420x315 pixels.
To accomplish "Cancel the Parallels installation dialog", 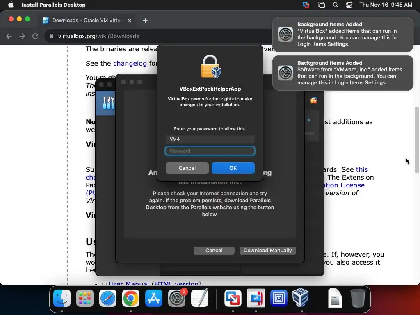I will 214,251.
